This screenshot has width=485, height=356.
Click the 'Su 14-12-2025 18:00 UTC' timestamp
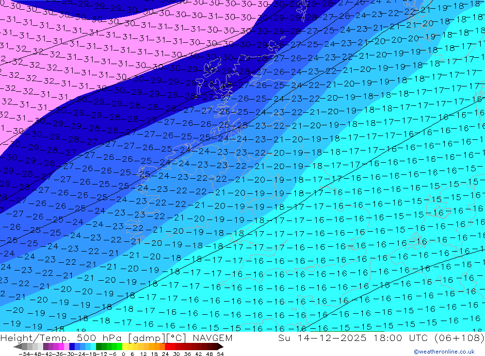353,338
